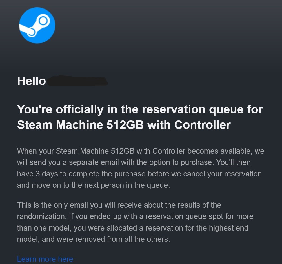
Task: Click the line "than one model, you were allocated"
Action: (133, 228)
